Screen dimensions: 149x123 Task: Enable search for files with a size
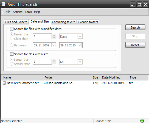pos(12,54)
